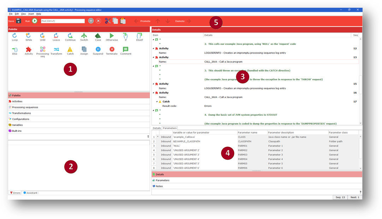Select the Activity row with seq 15
The image size is (382, 219).
coord(255,84)
